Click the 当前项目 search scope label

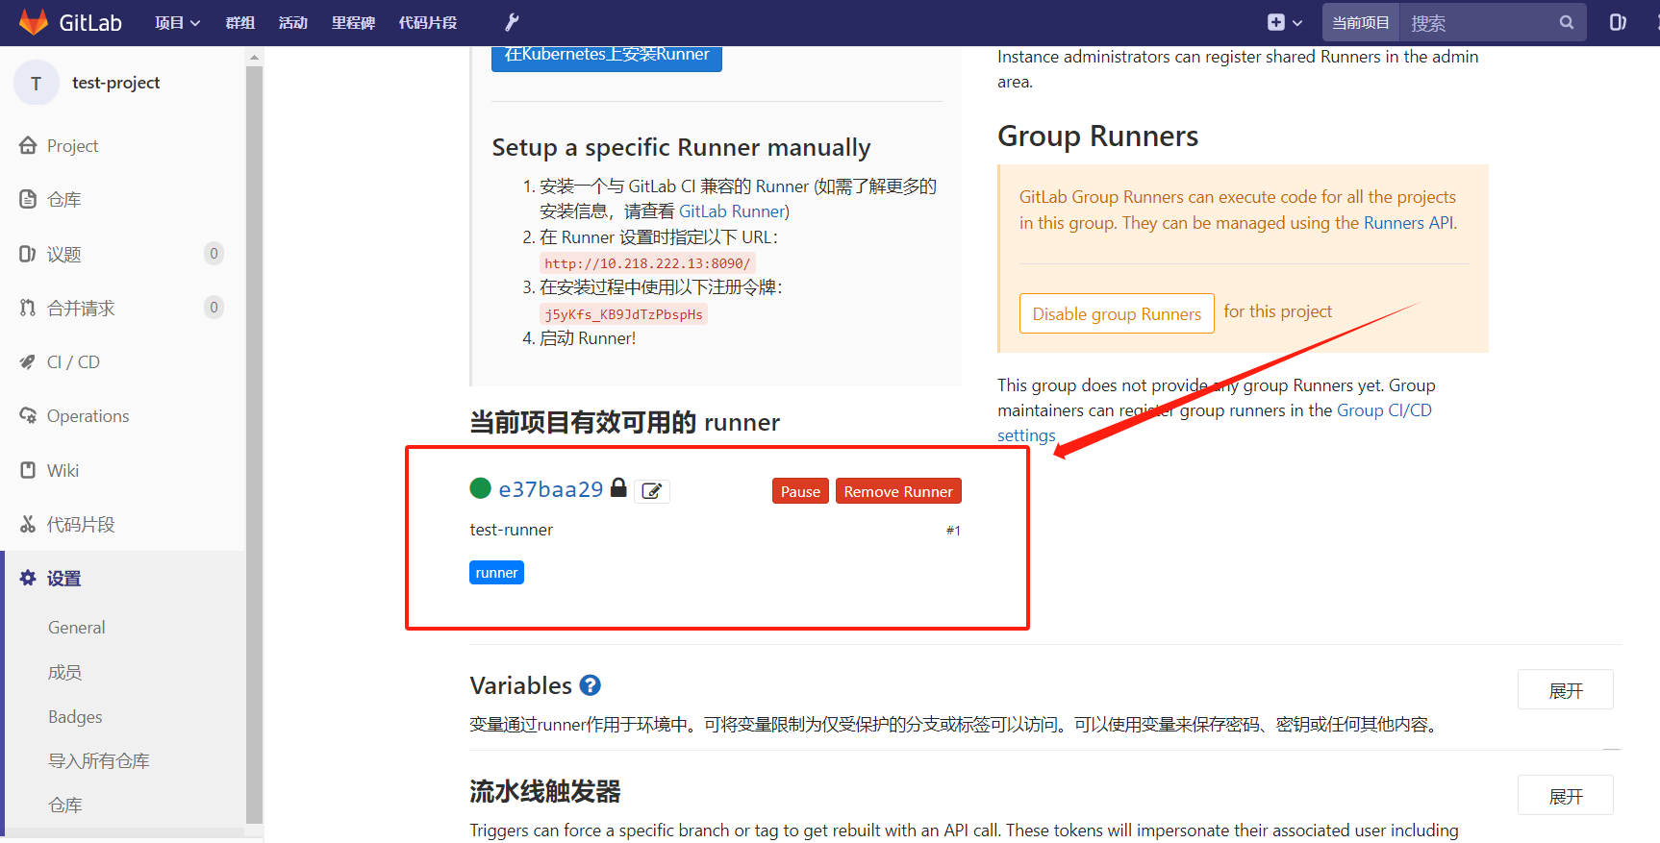(x=1361, y=22)
